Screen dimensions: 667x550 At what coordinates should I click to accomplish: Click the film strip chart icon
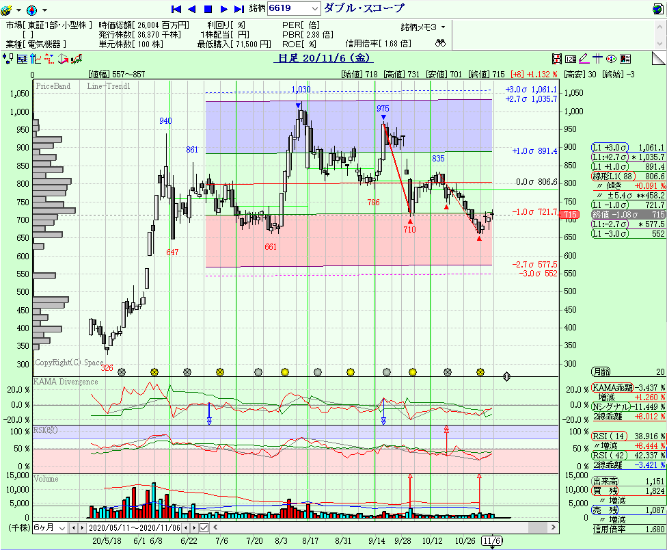pyautogui.click(x=557, y=59)
